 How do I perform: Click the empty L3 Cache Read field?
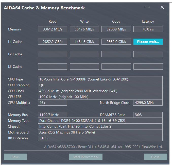(53, 67)
